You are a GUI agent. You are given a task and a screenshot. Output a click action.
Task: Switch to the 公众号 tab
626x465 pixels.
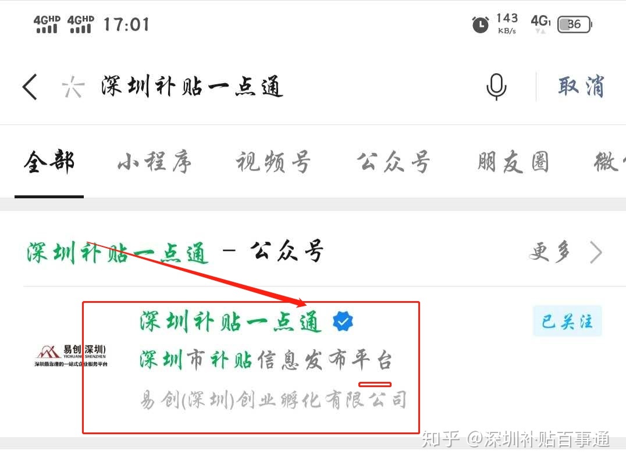(393, 162)
